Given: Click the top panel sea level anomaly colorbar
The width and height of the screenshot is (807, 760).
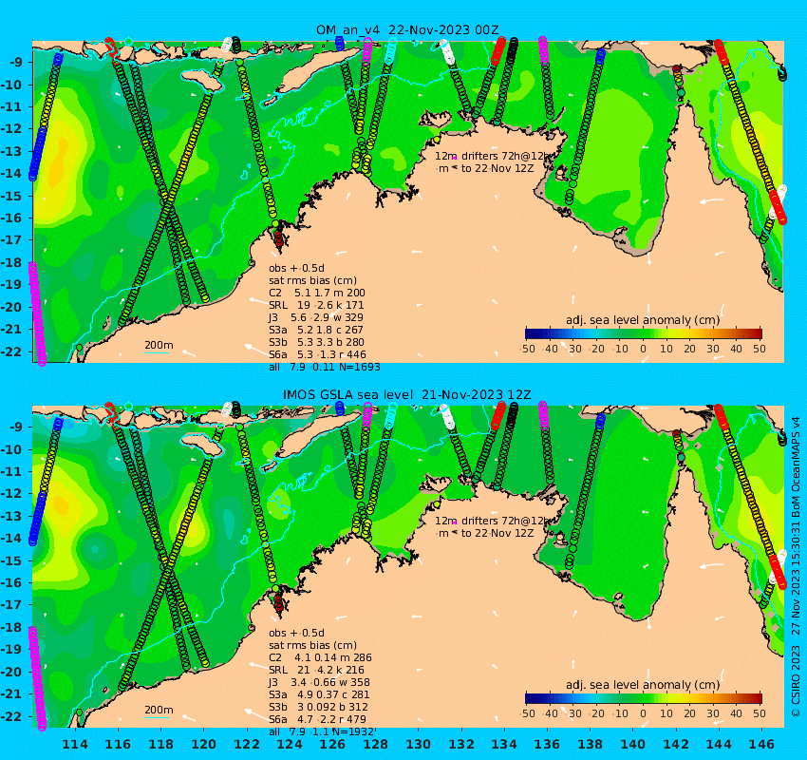Looking at the screenshot, I should tap(644, 333).
